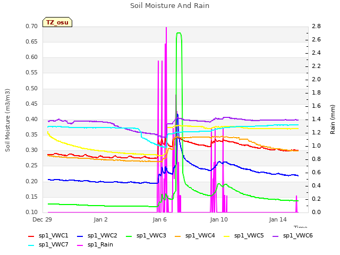Click the Dec 29 x-axis date label
Viewport: 340px width, 255px height.
[x=42, y=219]
